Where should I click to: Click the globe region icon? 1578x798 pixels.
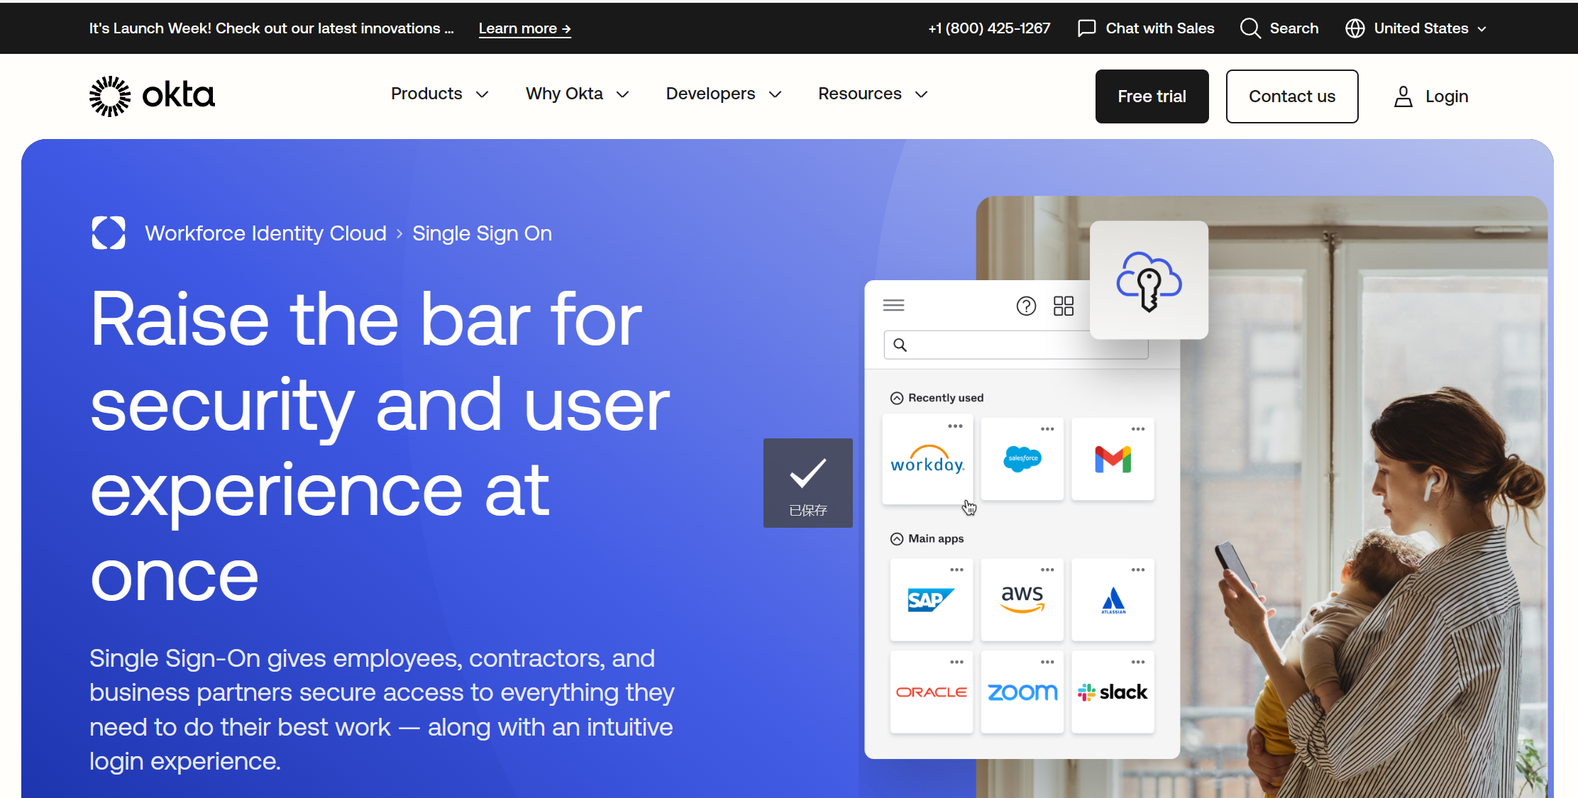pyautogui.click(x=1354, y=28)
